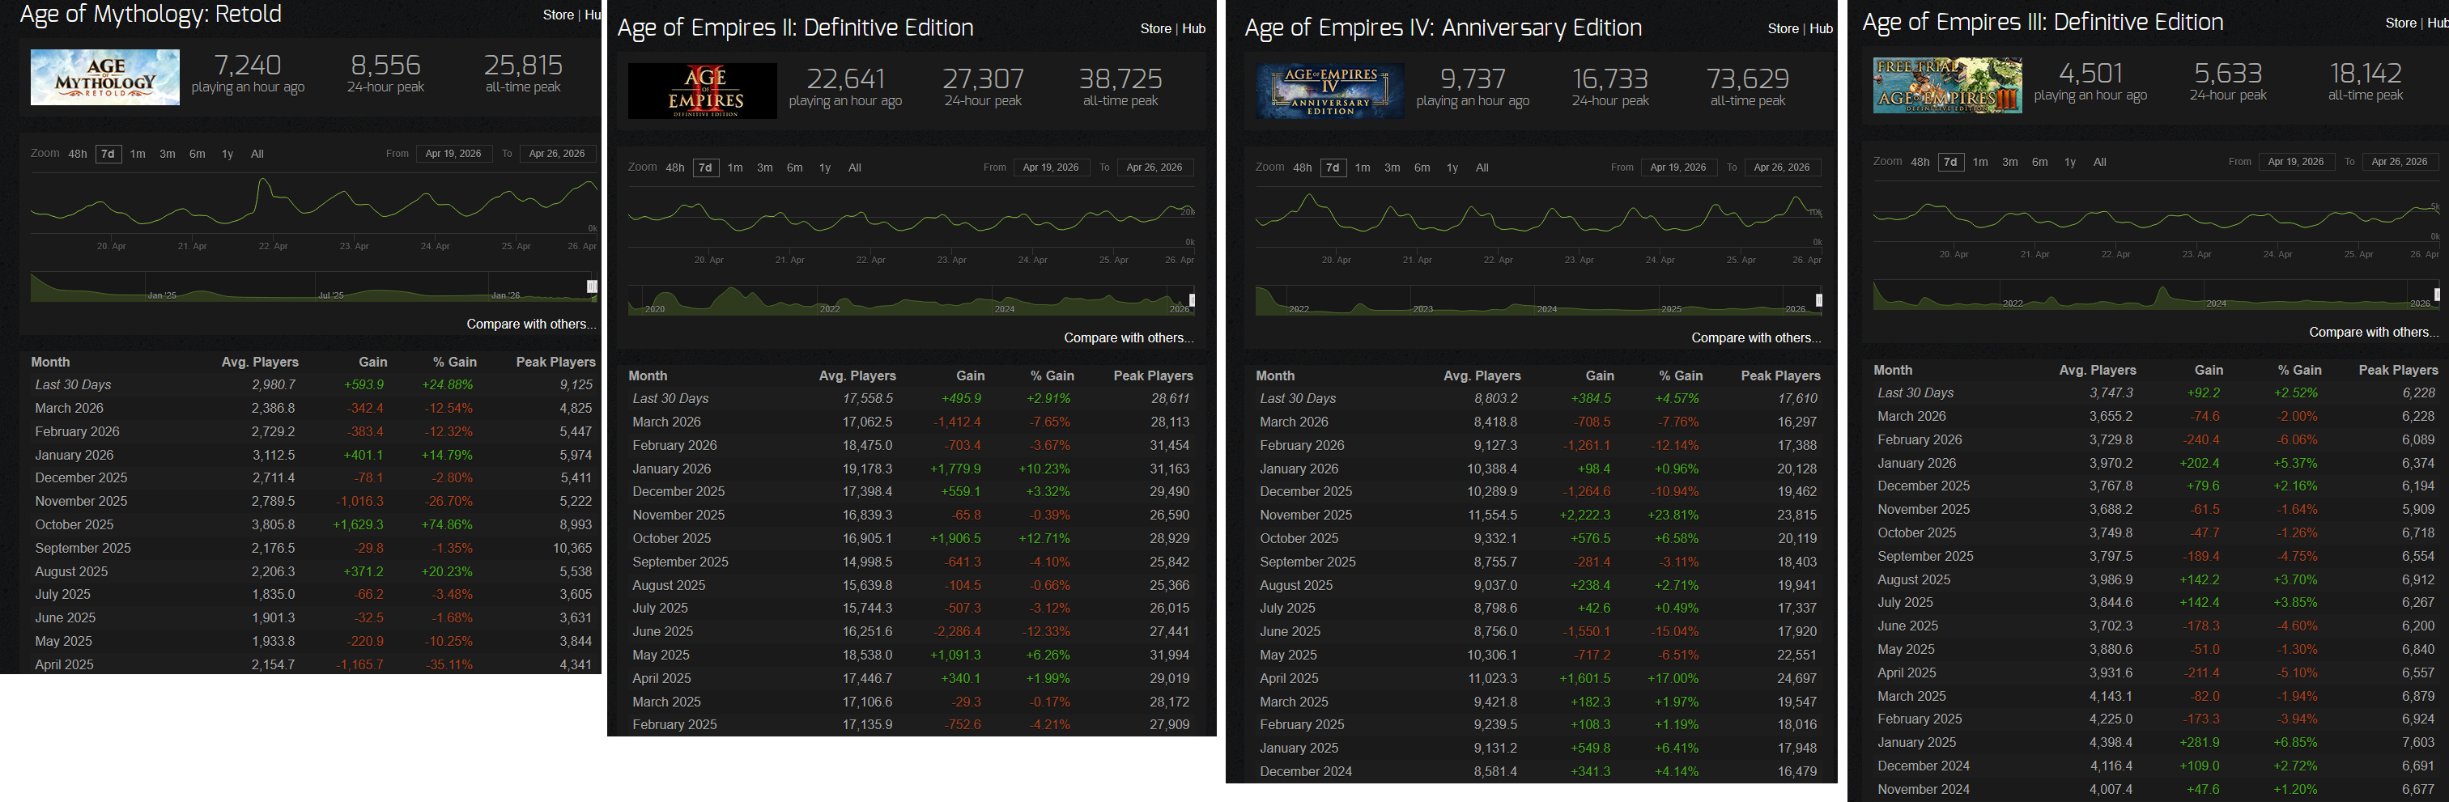The height and width of the screenshot is (802, 2449).
Task: Click Age of Empires III January 2025 month row
Action: (2156, 742)
